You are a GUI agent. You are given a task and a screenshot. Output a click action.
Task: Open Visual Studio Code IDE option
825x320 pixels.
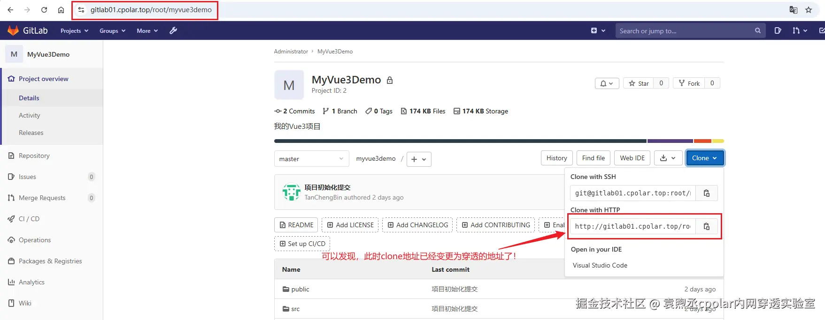click(x=600, y=265)
